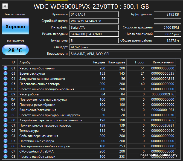Go to previous disk using back arrow

pyautogui.click(x=5, y=6)
